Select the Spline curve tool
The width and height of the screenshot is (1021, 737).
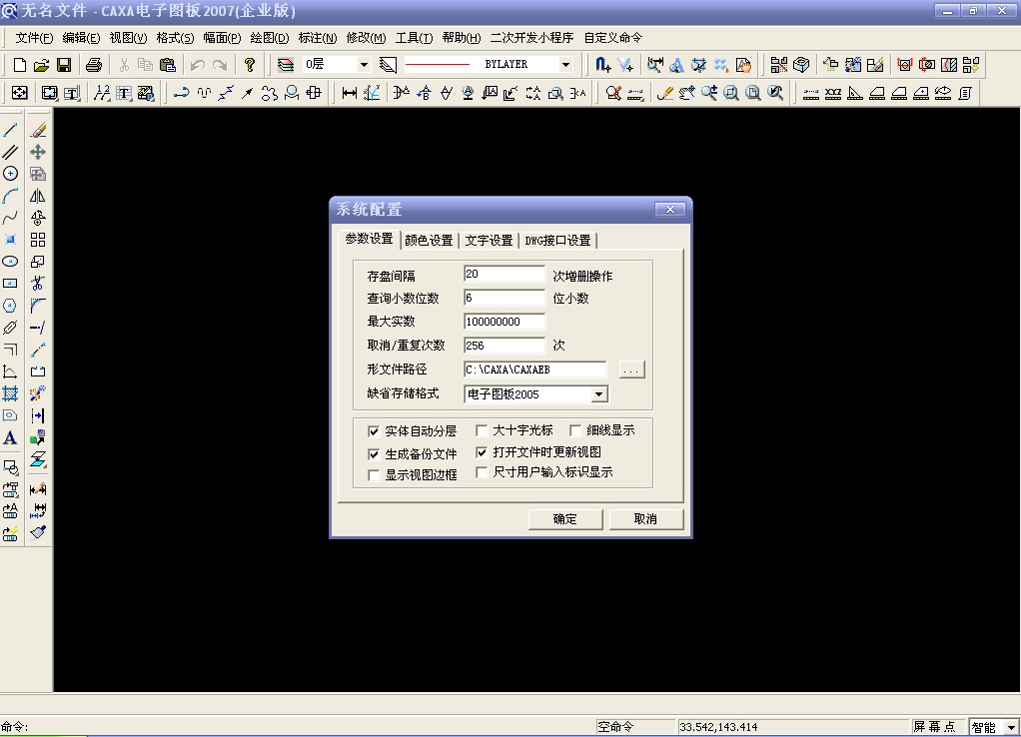(10, 218)
